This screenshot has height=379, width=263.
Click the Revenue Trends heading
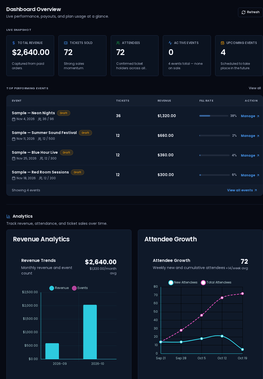(38, 261)
